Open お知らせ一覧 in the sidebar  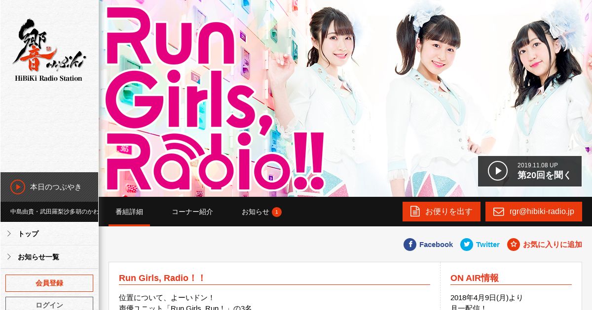tap(49, 257)
